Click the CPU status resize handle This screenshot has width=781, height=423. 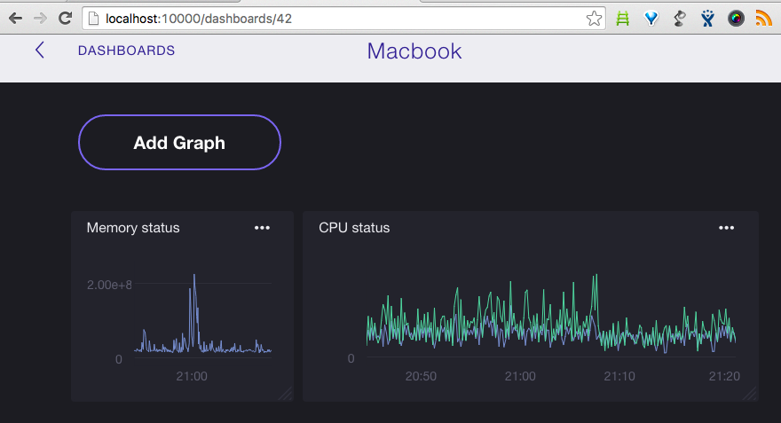point(750,394)
